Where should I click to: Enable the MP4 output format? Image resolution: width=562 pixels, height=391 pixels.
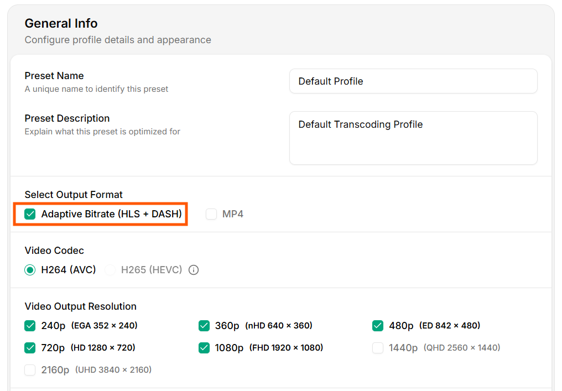pos(211,213)
